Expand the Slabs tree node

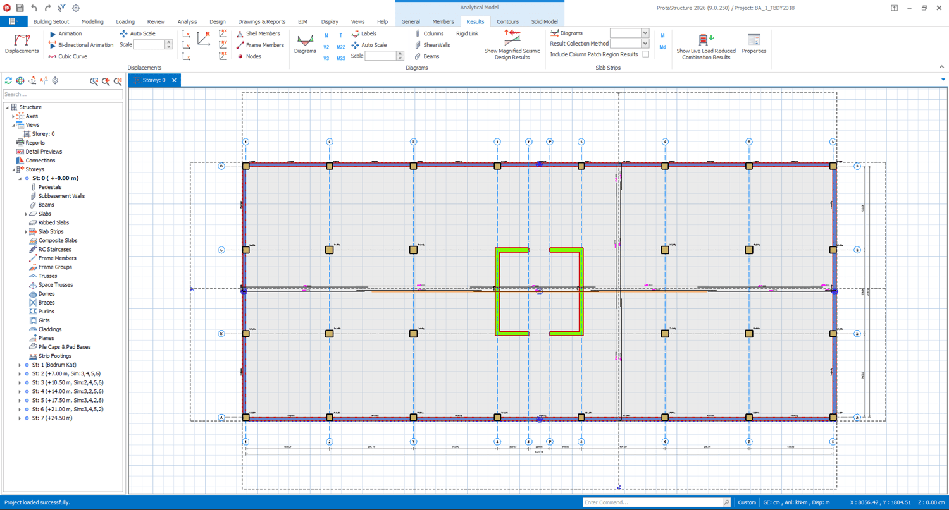(x=26, y=214)
